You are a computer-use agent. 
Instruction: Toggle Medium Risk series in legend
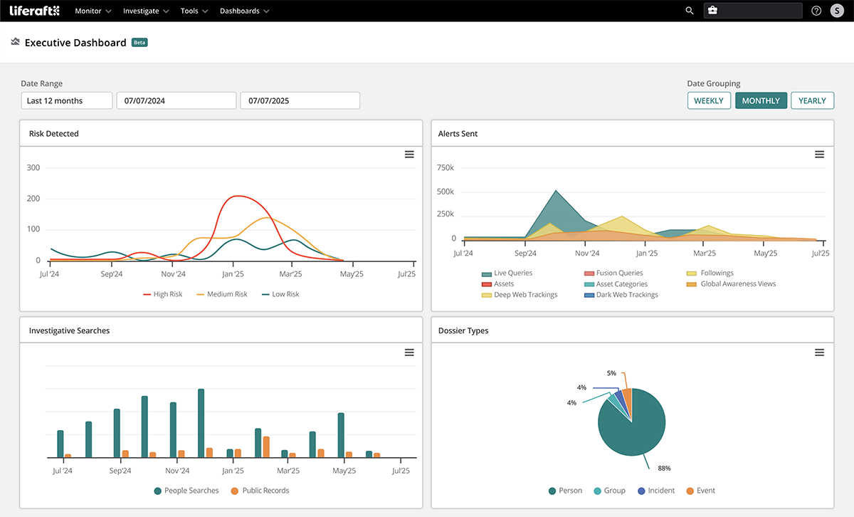221,294
